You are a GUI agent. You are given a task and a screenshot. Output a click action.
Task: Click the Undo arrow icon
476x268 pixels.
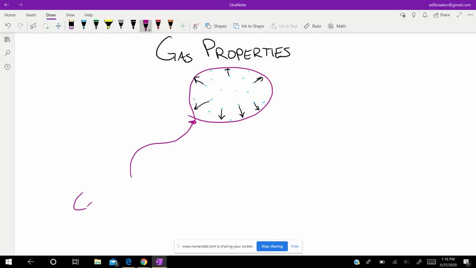[x=8, y=26]
